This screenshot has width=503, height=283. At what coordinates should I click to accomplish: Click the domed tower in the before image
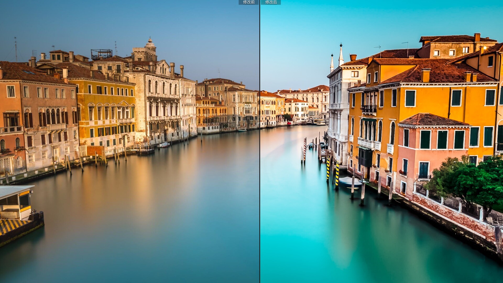coord(150,45)
